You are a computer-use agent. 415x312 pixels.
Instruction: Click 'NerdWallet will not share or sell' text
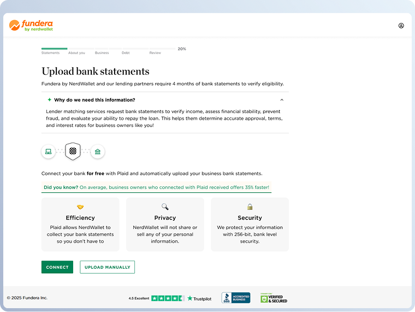tap(165, 234)
